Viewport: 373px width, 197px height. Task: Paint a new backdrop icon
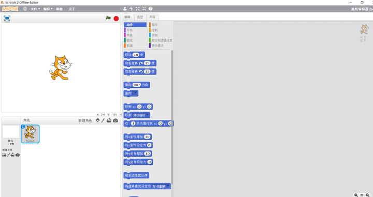[8, 155]
